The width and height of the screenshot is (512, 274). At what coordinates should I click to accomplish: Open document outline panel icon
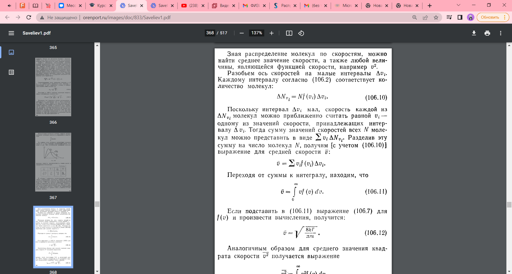(11, 72)
